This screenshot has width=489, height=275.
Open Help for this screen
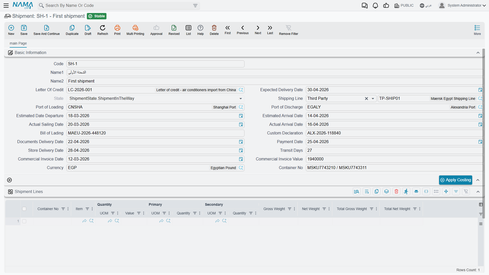[x=200, y=30]
